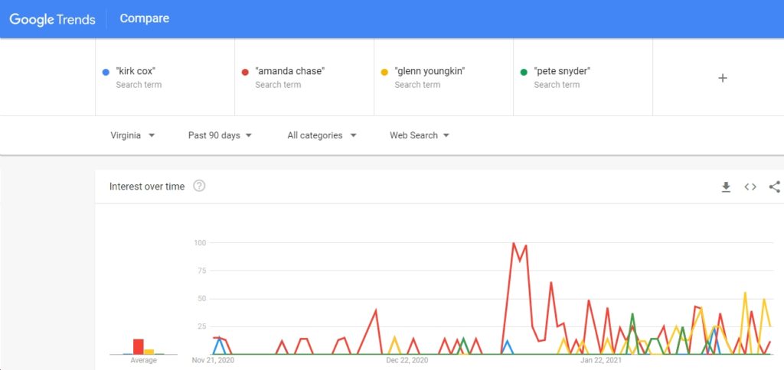
Task: Click the green dot for pete snyder
Action: tap(524, 72)
